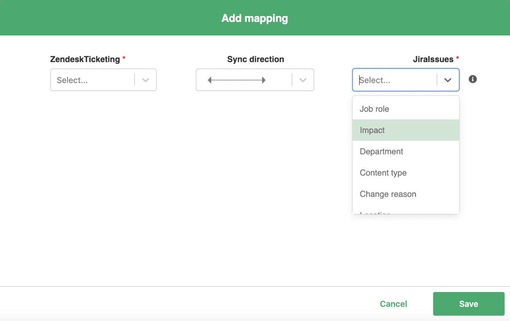
Task: Click the Save button
Action: pyautogui.click(x=468, y=304)
